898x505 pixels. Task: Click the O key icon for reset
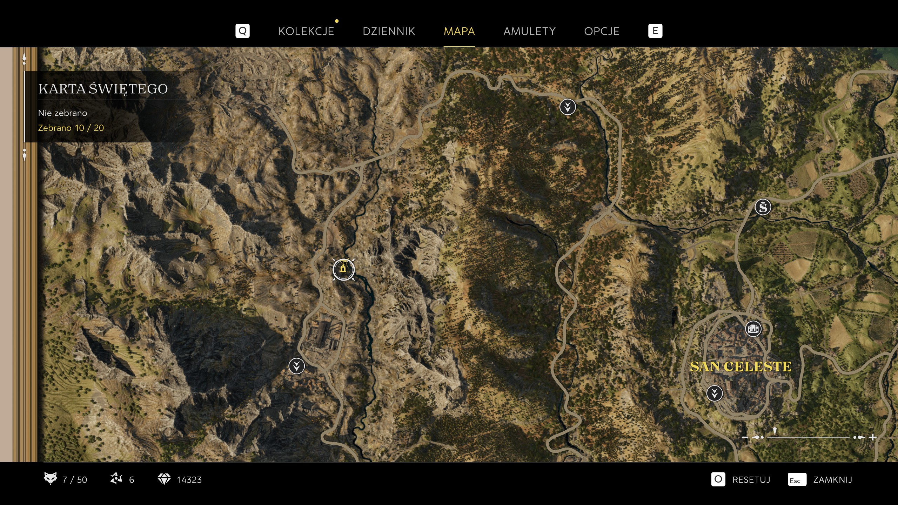click(x=718, y=479)
